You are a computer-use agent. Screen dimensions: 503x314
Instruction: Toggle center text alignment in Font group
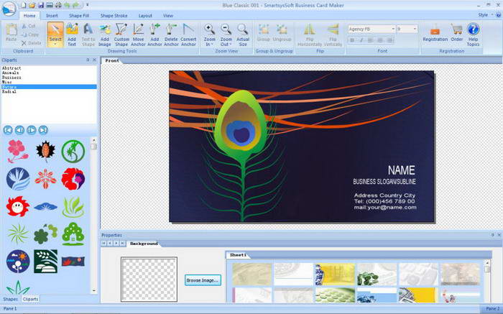coord(380,40)
